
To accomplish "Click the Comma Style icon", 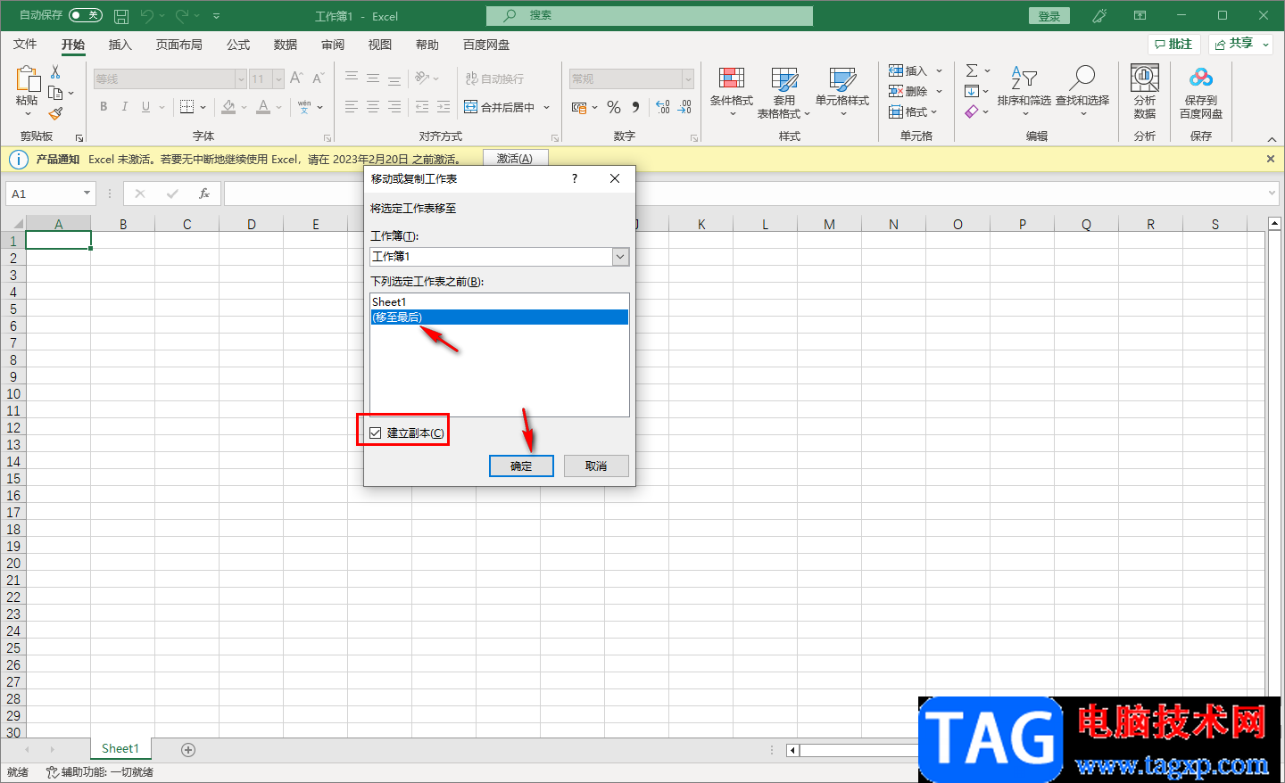I will click(x=635, y=107).
